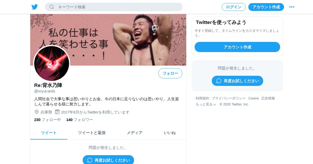Click the Twitter bird logo
Viewport: 313px width, 164px height.
(x=35, y=7)
